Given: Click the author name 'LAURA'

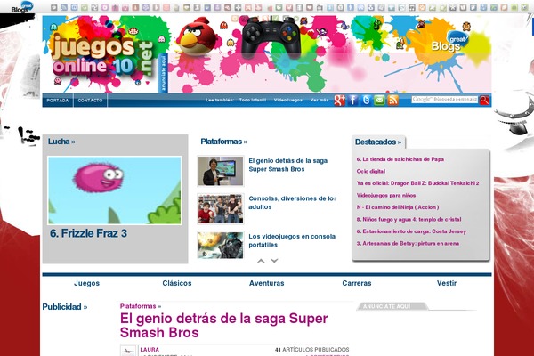Looking at the screenshot, I should pos(150,350).
